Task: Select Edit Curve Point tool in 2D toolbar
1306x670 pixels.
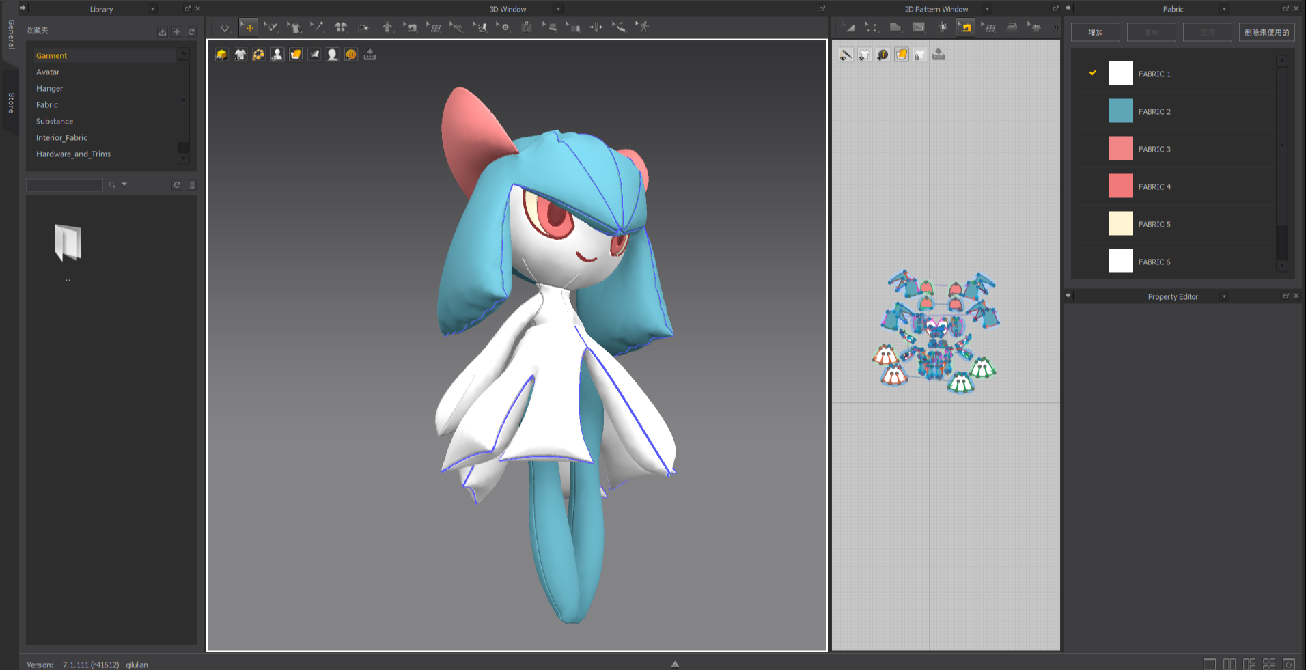Action: [x=872, y=27]
